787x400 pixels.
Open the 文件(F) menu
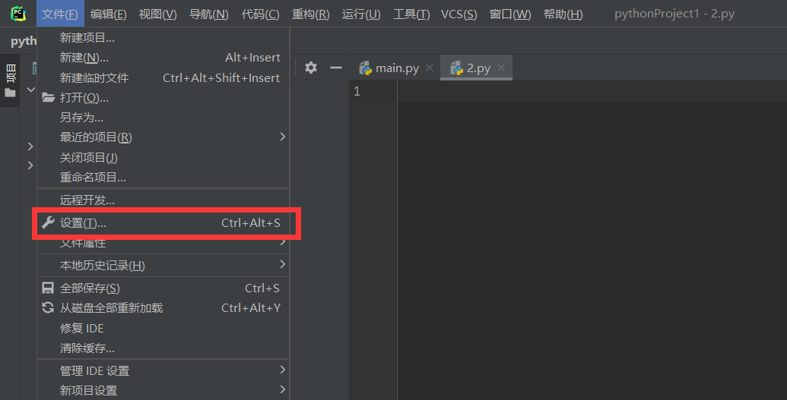pos(60,14)
